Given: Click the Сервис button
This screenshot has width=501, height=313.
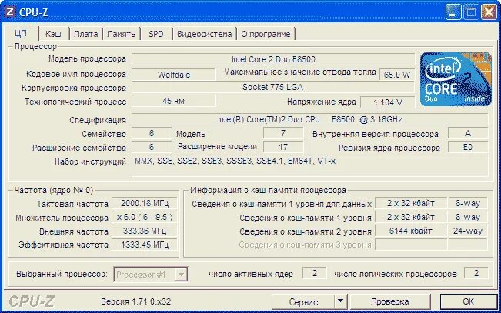Looking at the screenshot, I should click(x=303, y=301).
